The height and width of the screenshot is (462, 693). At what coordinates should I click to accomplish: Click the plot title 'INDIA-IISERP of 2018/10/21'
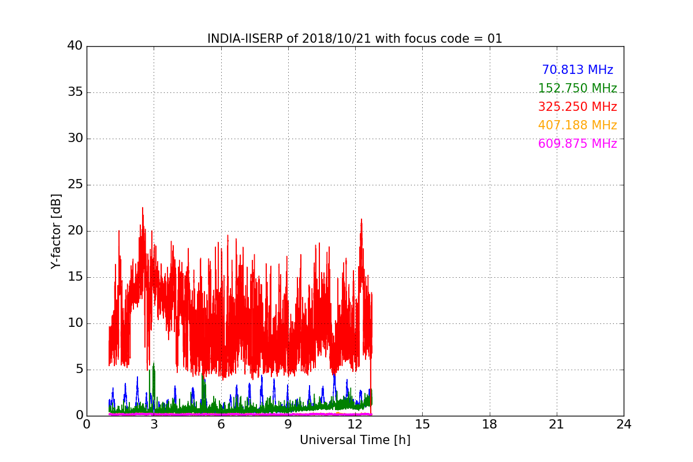pos(355,39)
